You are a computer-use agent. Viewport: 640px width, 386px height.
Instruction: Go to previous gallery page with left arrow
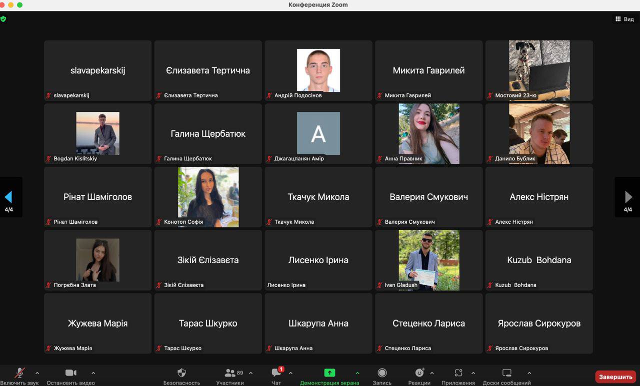point(9,197)
